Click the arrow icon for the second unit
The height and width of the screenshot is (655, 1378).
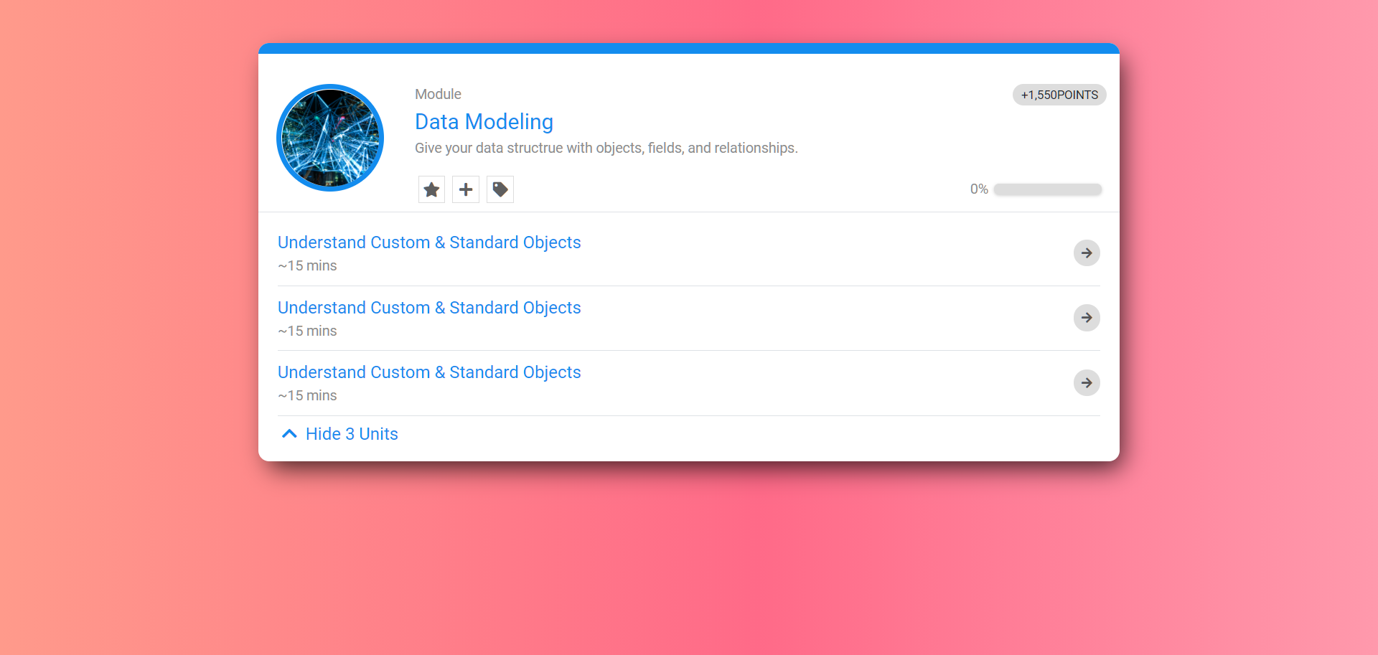(1087, 318)
